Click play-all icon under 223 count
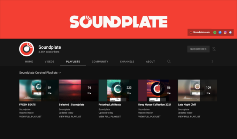 129,93
